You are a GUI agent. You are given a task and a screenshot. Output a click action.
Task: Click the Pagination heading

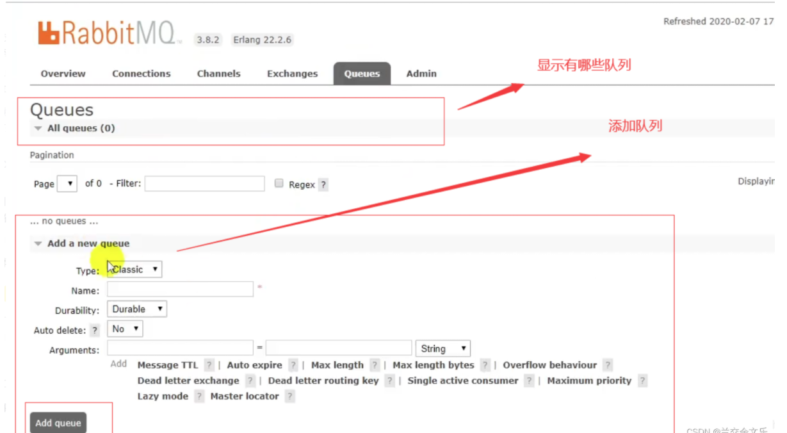click(52, 155)
